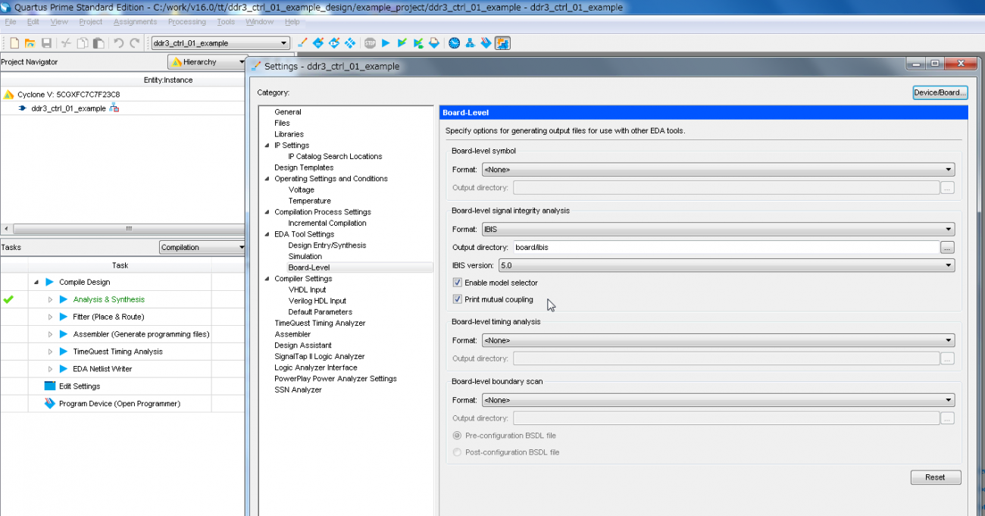The image size is (985, 516).
Task: Uncheck Enable model selector checkbox
Action: point(458,283)
